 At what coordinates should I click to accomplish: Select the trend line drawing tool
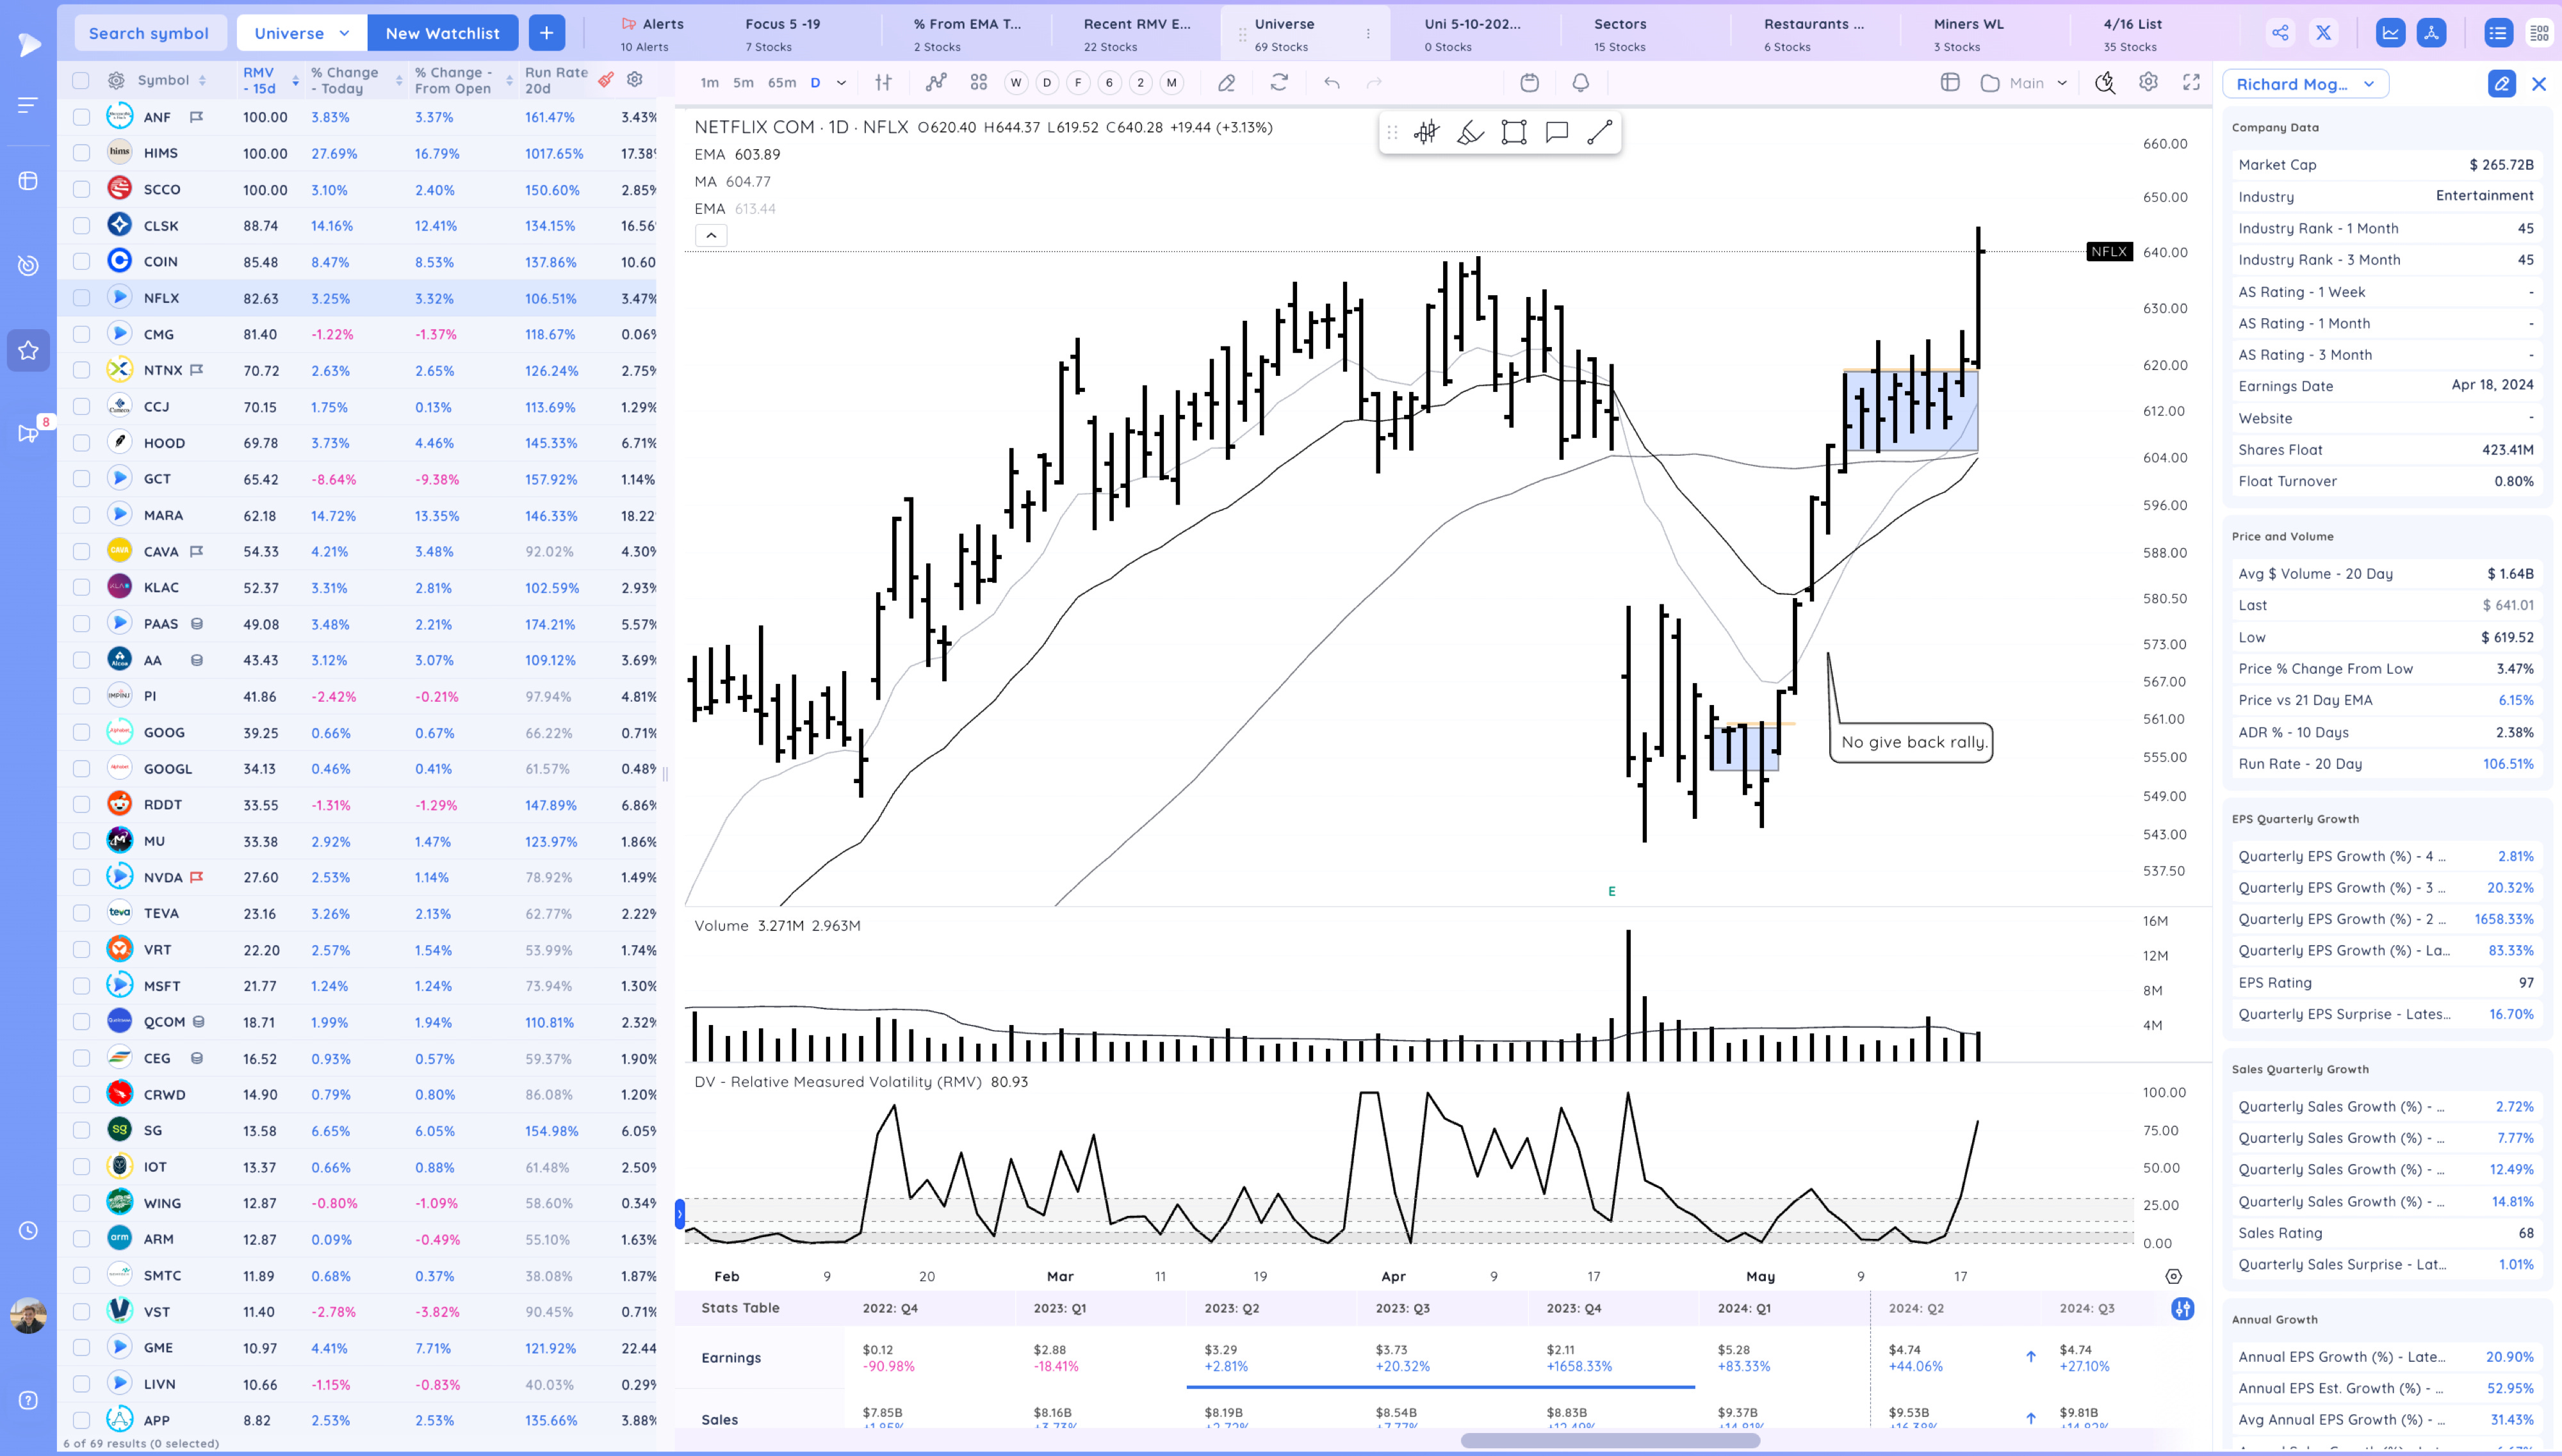coord(1600,132)
